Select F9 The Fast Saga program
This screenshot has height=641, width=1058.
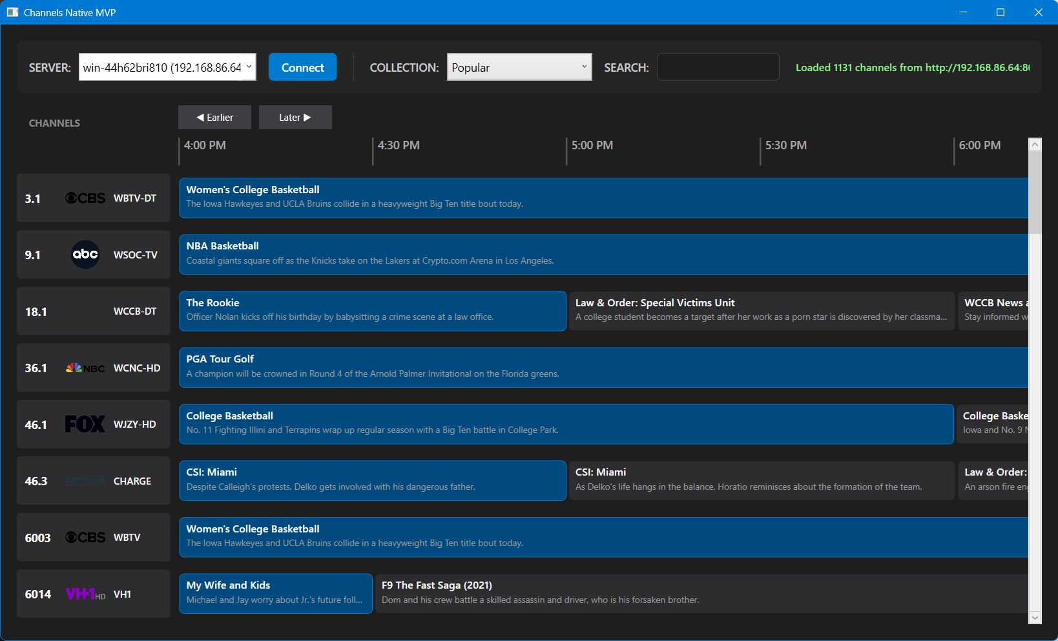[x=701, y=593]
